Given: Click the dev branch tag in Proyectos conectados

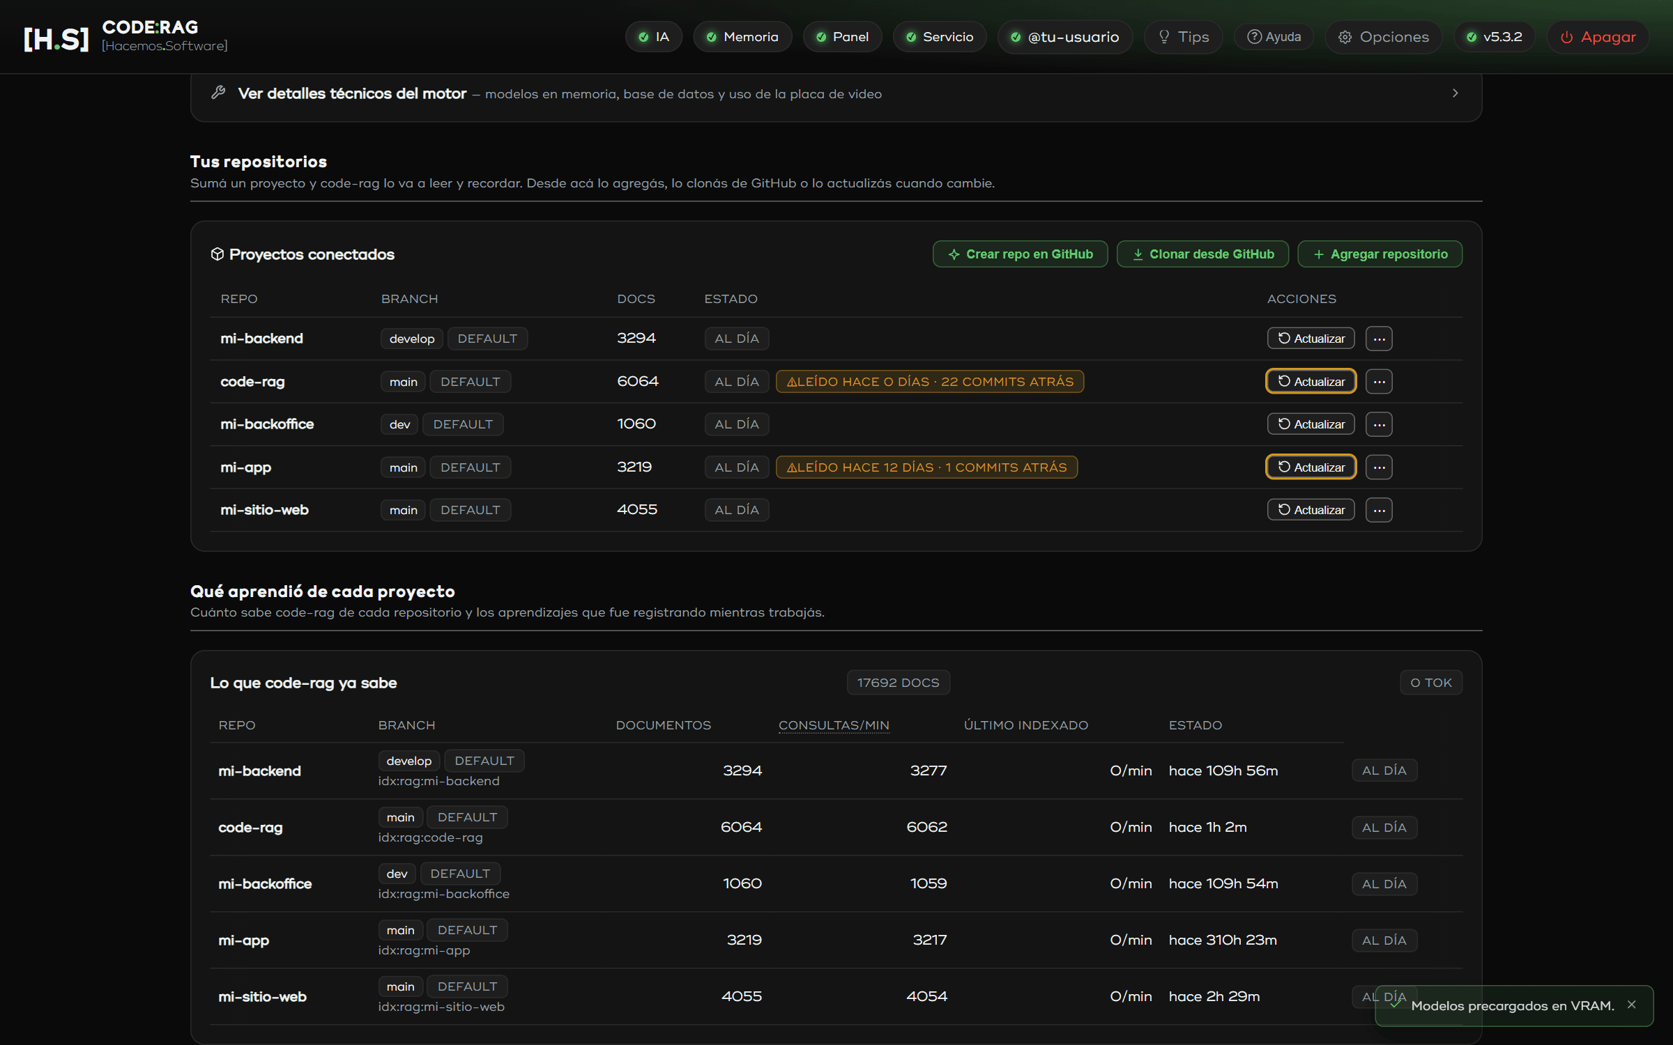Looking at the screenshot, I should [x=399, y=424].
